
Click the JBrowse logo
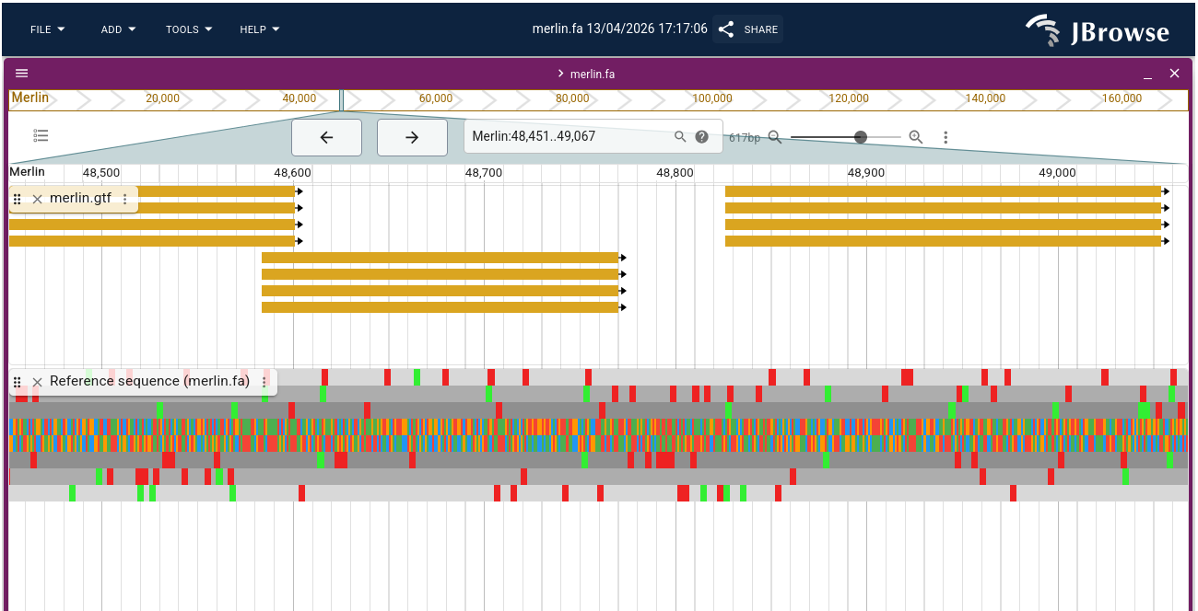[x=1097, y=29]
